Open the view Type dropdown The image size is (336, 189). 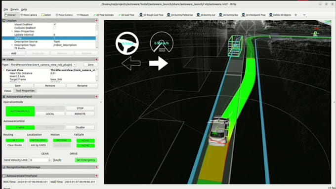coord(43,65)
